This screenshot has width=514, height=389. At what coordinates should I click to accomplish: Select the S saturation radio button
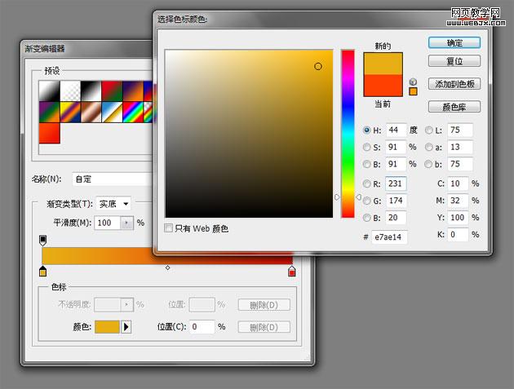point(367,147)
